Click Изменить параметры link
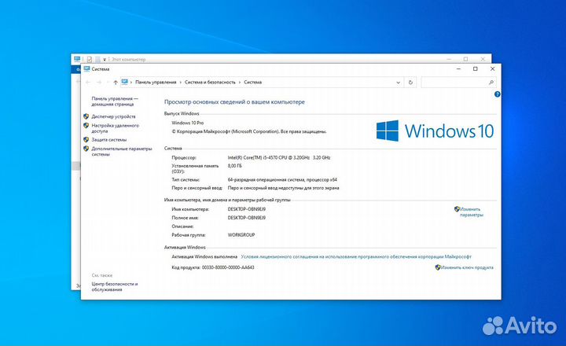566x346 pixels. pyautogui.click(x=471, y=212)
